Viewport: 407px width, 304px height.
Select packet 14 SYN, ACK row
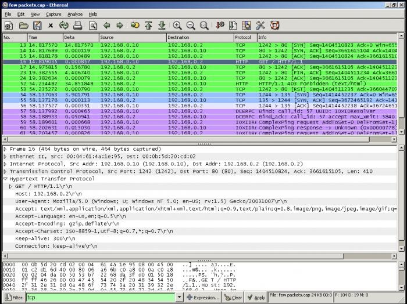pyautogui.click(x=199, y=50)
